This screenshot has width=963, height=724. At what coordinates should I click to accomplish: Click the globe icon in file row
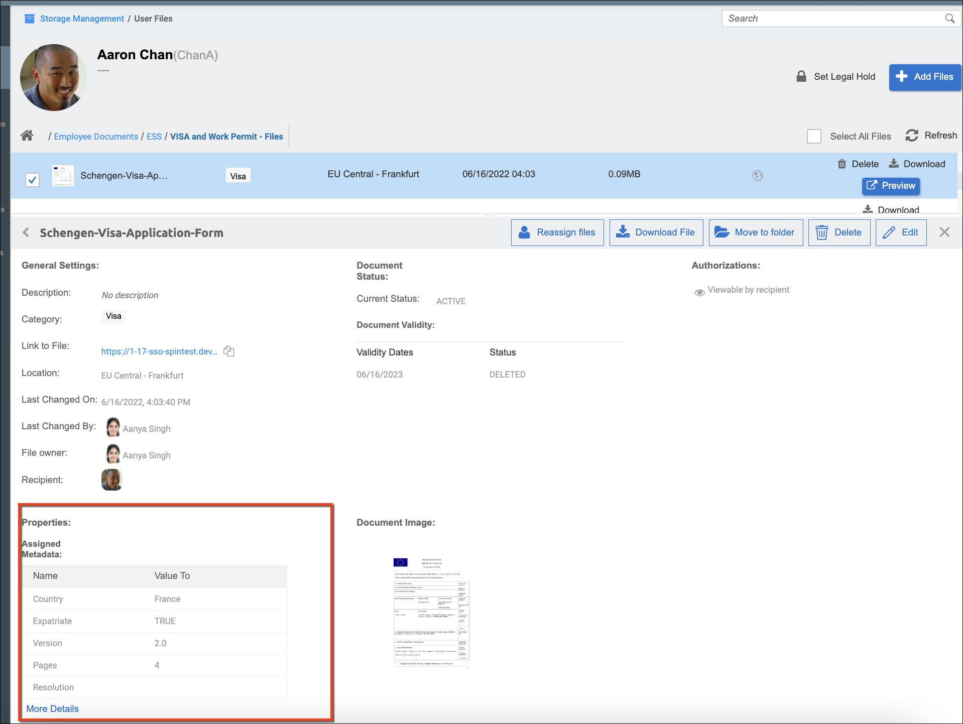click(758, 175)
